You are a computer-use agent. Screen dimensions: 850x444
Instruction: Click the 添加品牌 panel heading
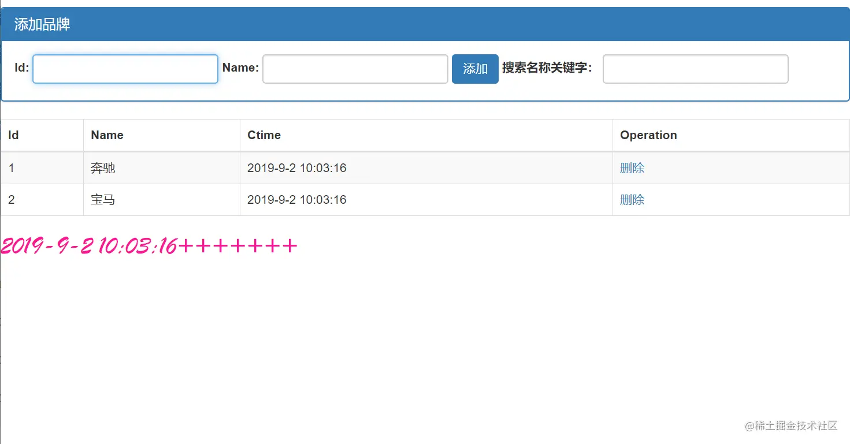[x=425, y=24]
